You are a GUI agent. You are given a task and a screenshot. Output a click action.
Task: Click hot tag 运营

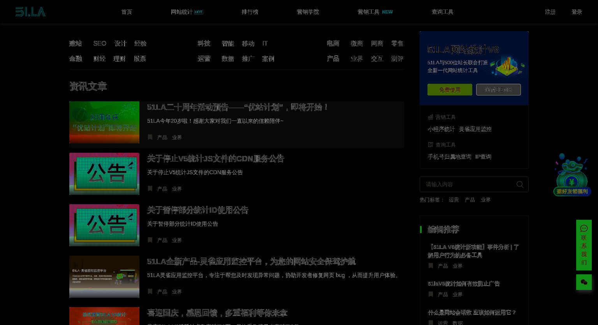pos(454,200)
